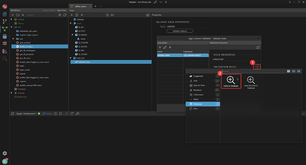
Task: Focus the rule search field
Action: (x=254, y=71)
